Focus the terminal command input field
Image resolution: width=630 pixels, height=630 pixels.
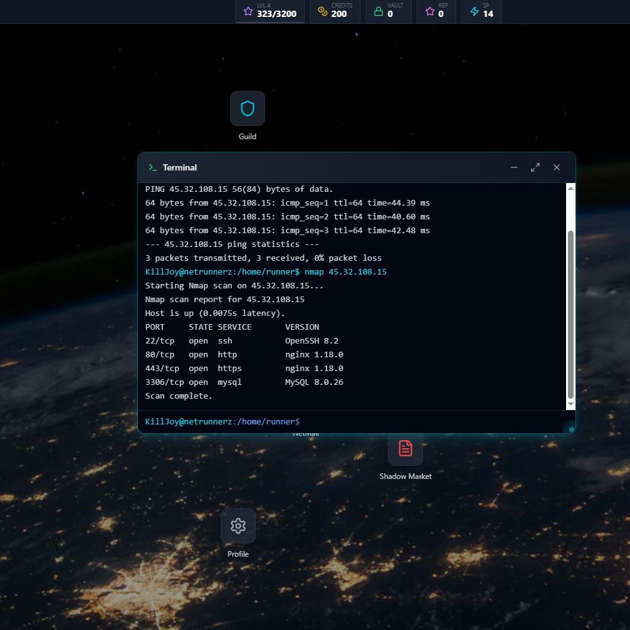pyautogui.click(x=433, y=421)
